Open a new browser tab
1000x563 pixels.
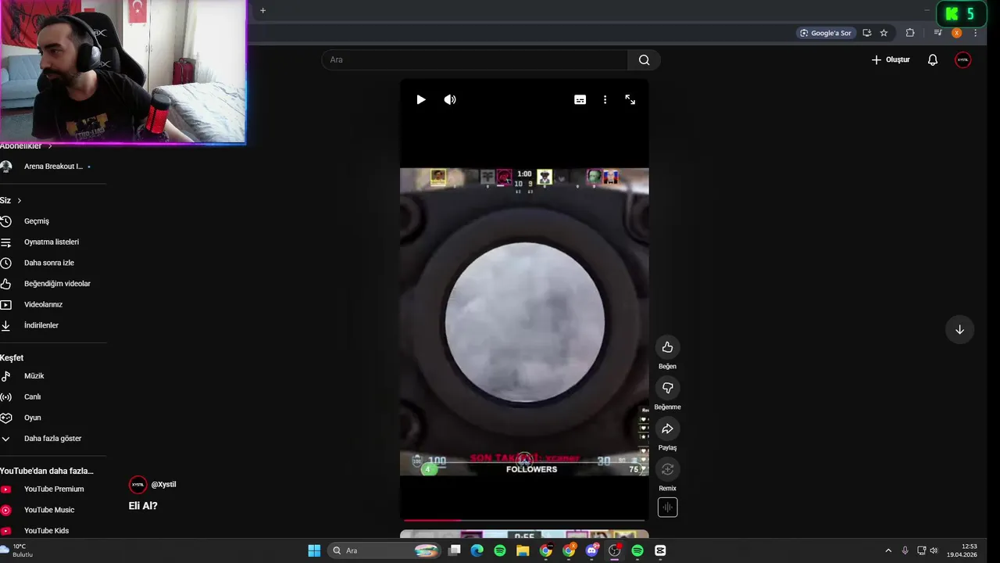click(x=262, y=10)
